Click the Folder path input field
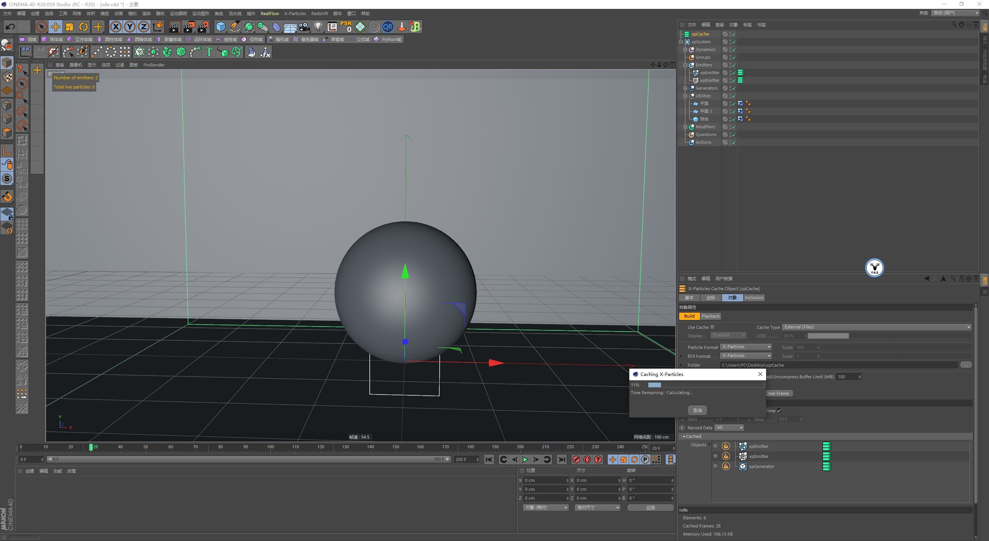 tap(838, 365)
